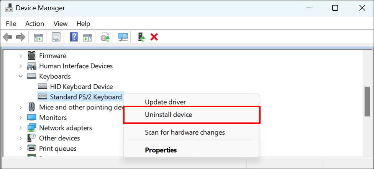Screen dimensions: 374x169
Task: Click Show/Hide Action Pane toolbar icon
Action: (87, 37)
